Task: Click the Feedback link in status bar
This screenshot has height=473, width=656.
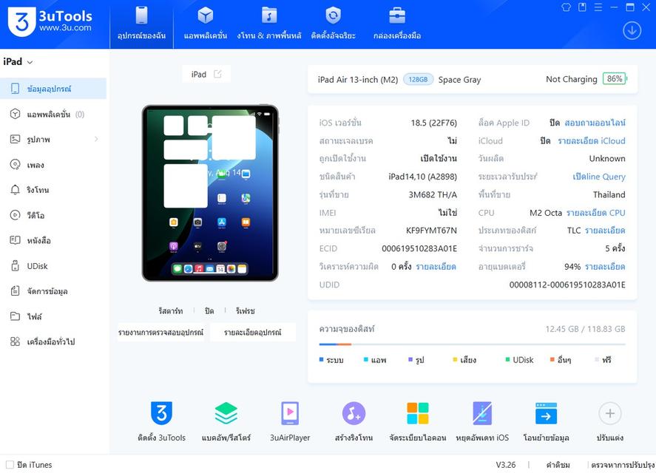Action: tap(558, 465)
